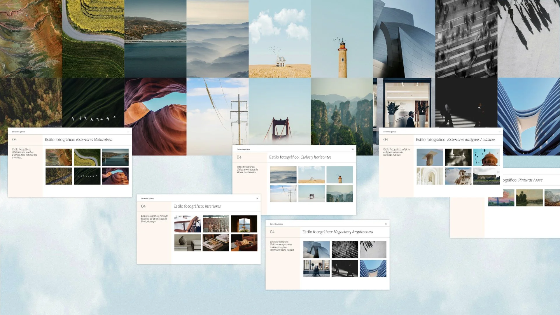Pick canyon thumbnail in Exteriores Naturaleza card
This screenshot has height=315, width=560.
(115, 176)
